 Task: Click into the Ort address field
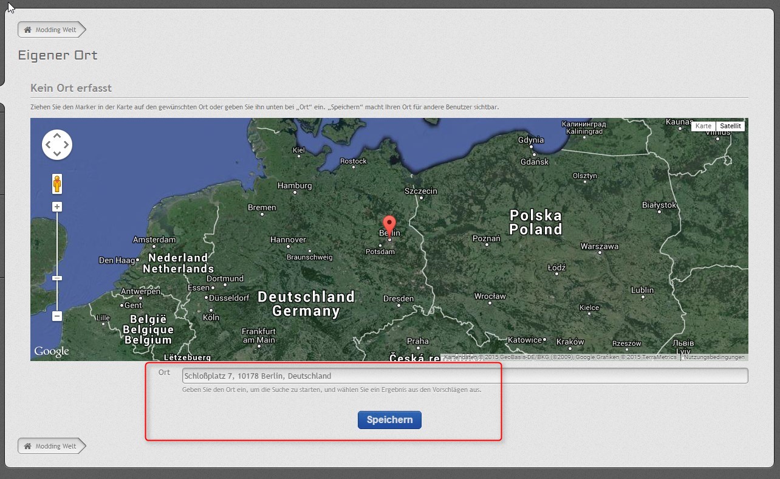465,376
